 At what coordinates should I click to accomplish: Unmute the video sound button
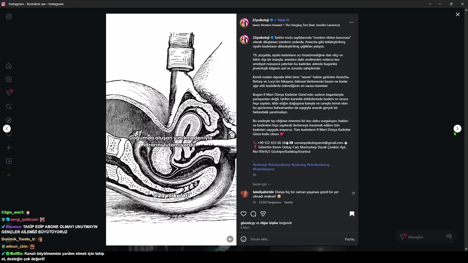(230, 239)
